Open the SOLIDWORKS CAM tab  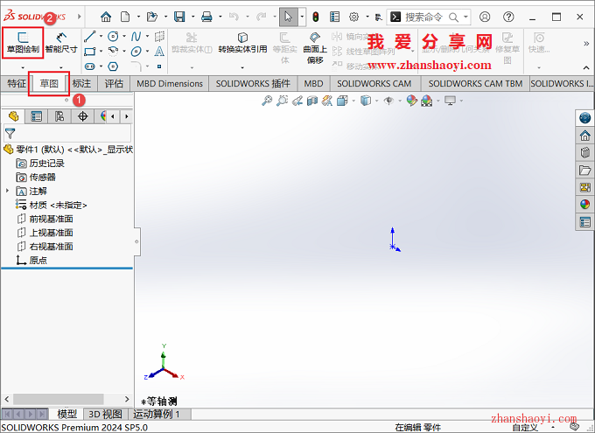374,83
